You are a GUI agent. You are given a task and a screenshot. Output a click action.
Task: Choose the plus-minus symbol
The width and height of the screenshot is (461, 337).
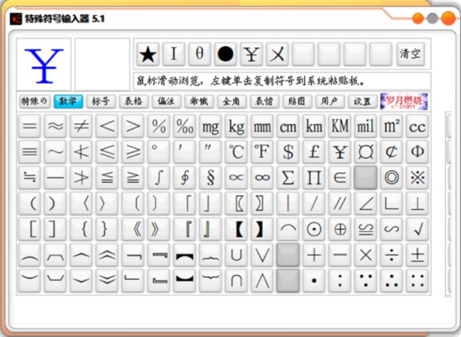tap(417, 255)
